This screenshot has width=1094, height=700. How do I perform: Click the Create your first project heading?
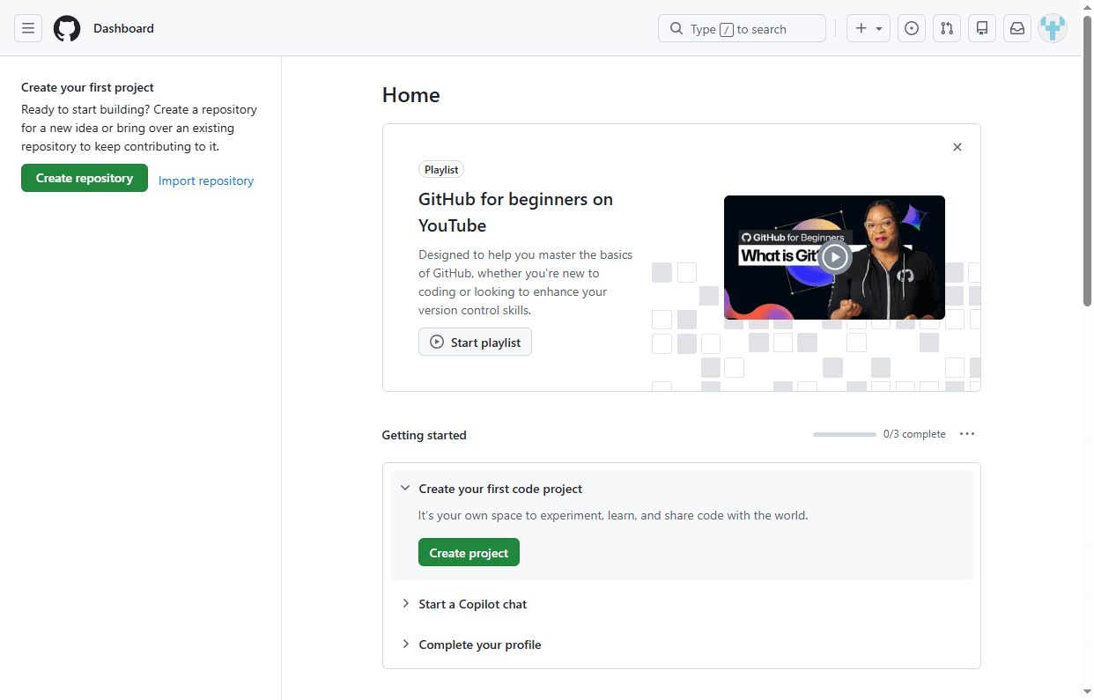coord(87,87)
